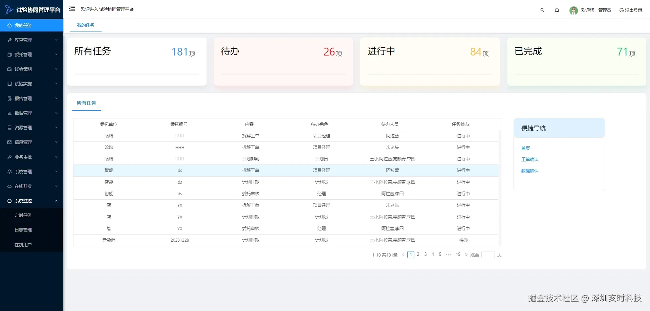Screen dimensions: 650x311
Task: Expand the 信息管理 menu chevron
Action: click(56, 142)
